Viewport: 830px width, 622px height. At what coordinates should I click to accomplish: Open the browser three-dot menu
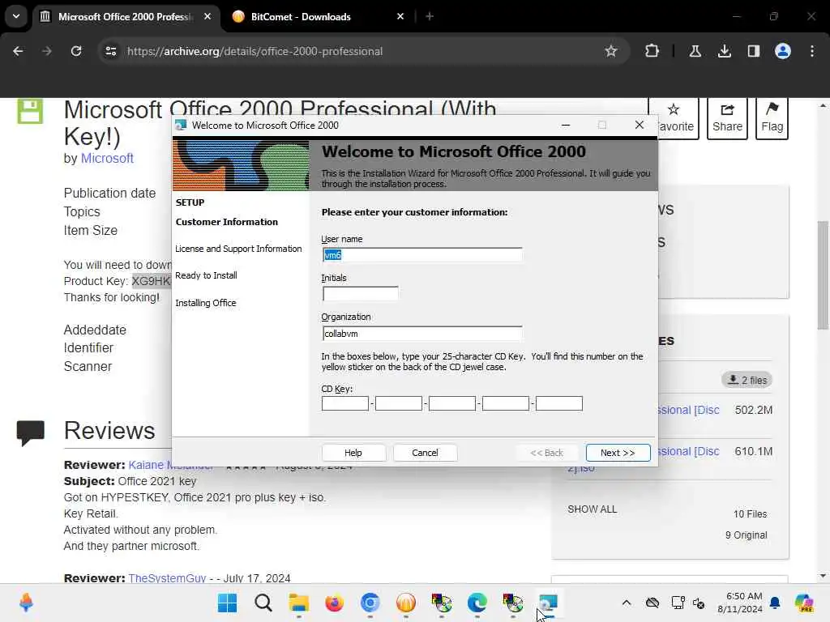[812, 51]
